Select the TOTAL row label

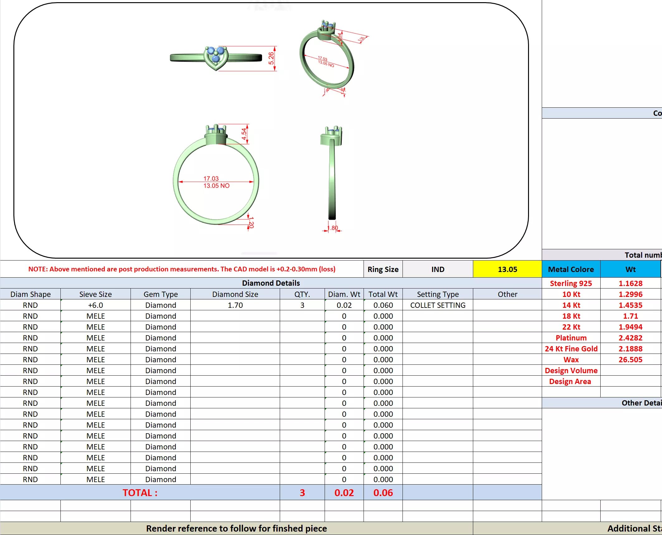pyautogui.click(x=140, y=493)
